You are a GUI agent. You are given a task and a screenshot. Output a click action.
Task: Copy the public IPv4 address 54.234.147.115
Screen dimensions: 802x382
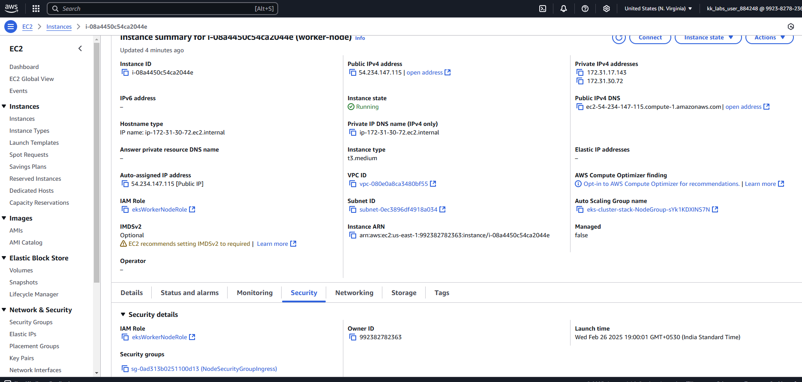(353, 73)
